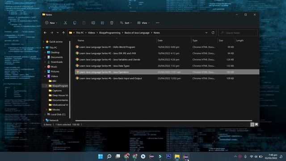Open Task View from the taskbar

click(118, 156)
